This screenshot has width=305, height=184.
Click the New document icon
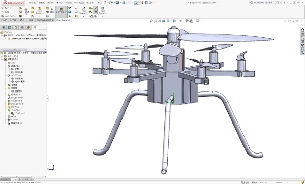105,3
